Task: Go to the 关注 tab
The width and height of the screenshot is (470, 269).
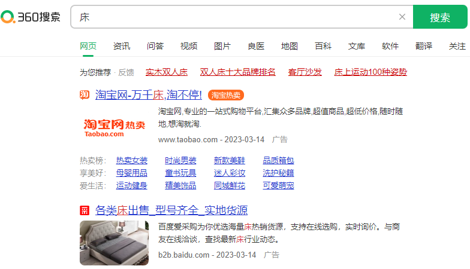Action: click(457, 46)
